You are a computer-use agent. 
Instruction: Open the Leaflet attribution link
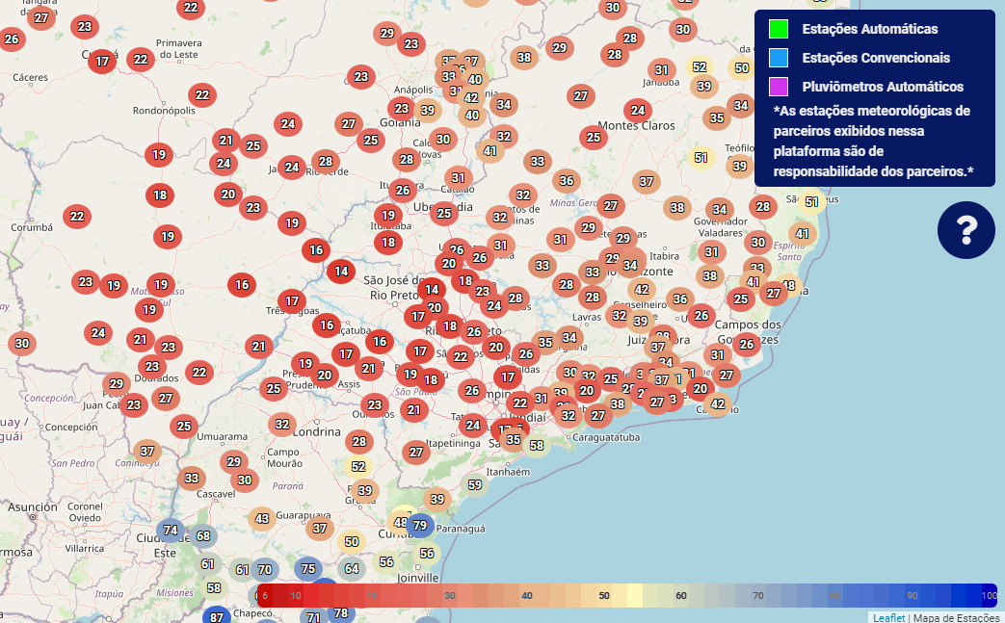click(x=889, y=618)
